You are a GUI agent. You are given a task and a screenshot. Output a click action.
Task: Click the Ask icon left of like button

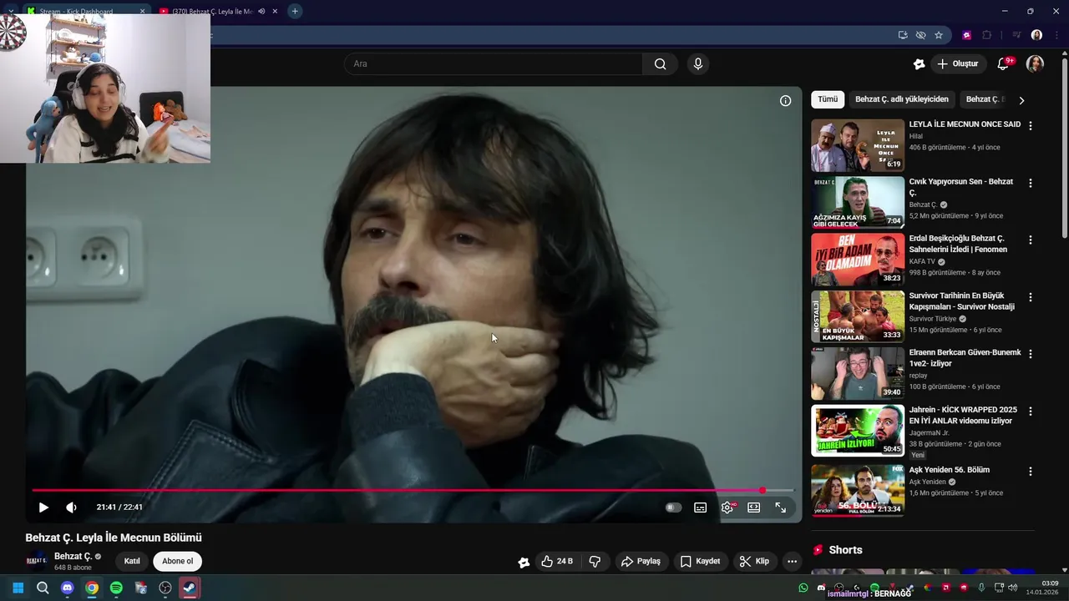click(x=524, y=562)
